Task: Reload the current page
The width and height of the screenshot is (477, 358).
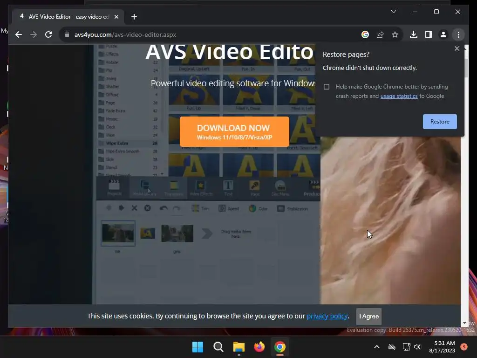Action: pos(48,34)
